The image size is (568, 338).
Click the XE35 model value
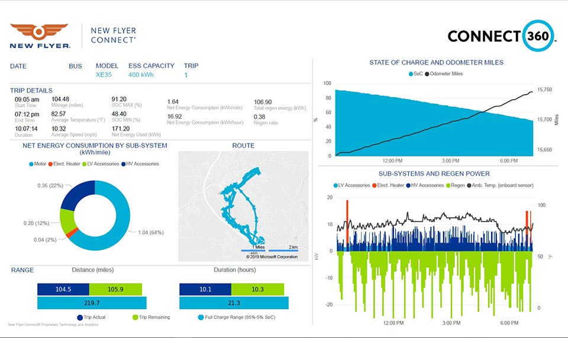click(104, 75)
